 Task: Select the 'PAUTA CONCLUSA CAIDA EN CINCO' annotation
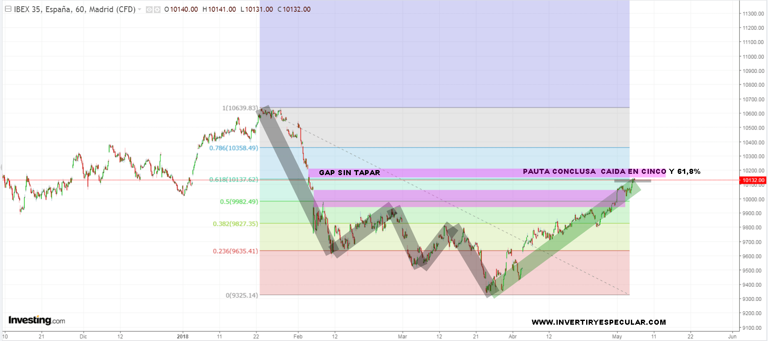[594, 171]
